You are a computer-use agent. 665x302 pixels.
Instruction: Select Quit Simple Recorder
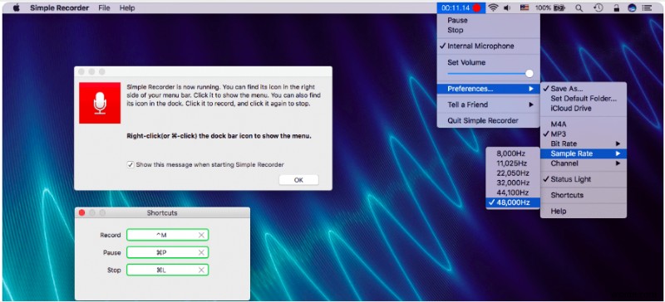coord(489,120)
